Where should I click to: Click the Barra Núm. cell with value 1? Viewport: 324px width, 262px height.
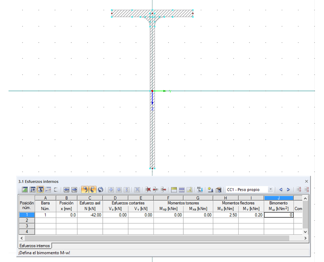coord(46,215)
